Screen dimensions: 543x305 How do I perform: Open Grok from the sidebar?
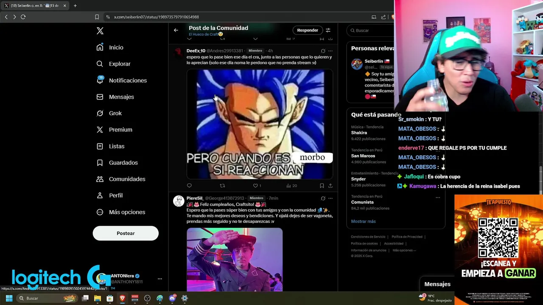click(x=109, y=114)
